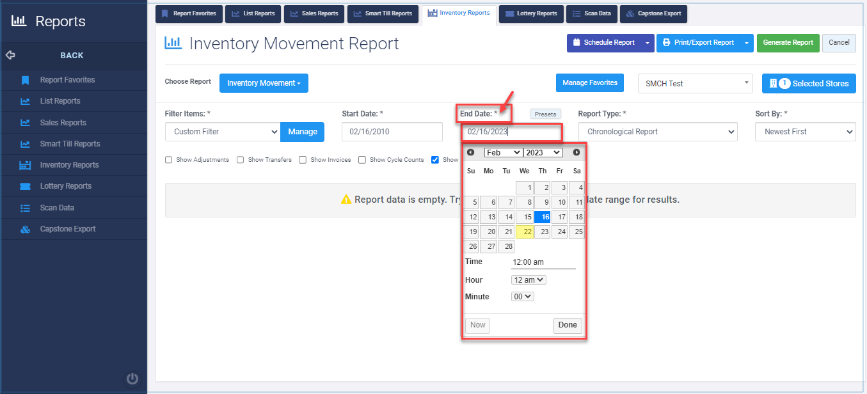This screenshot has height=394, width=867.
Task: Select February 22 in the calendar
Action: coord(524,232)
